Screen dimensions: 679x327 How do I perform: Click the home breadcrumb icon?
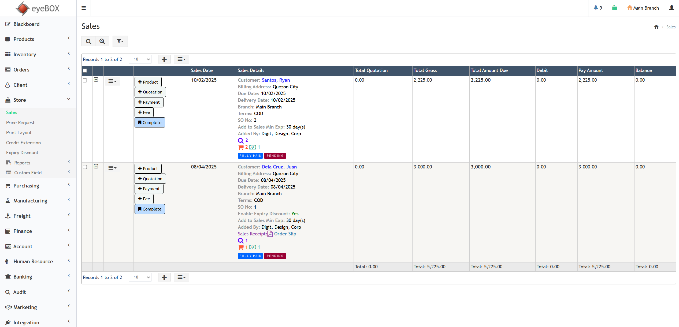(x=656, y=27)
